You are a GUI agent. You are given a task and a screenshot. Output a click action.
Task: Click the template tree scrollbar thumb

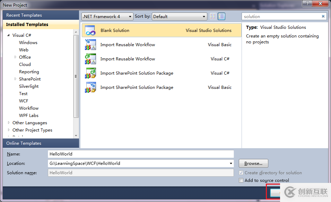tap(76, 76)
